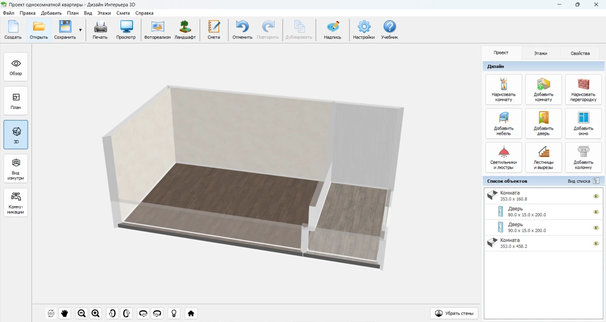
Task: Click Добавить колонну button
Action: point(583,157)
